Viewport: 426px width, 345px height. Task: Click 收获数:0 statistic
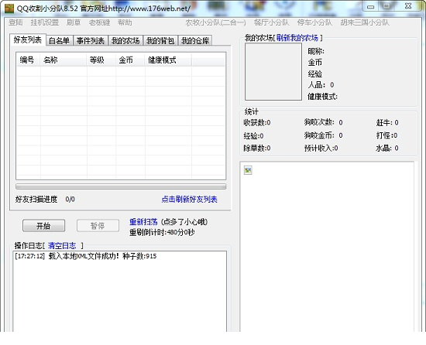pyautogui.click(x=256, y=122)
